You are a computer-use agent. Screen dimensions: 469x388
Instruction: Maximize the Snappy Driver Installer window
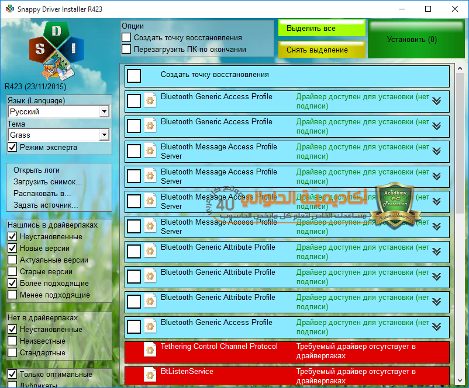tap(428, 9)
